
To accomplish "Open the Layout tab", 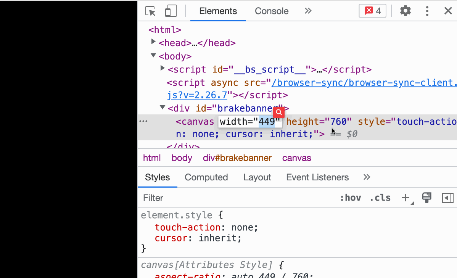I will (257, 177).
